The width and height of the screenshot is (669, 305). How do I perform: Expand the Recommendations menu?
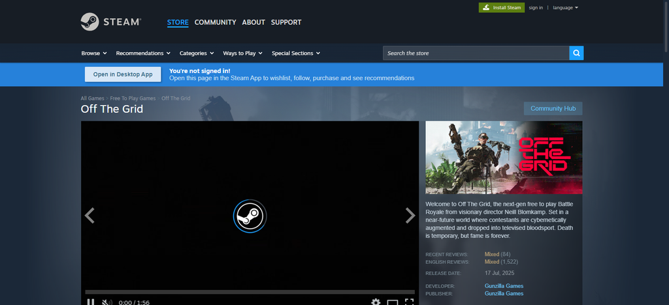[x=143, y=53]
